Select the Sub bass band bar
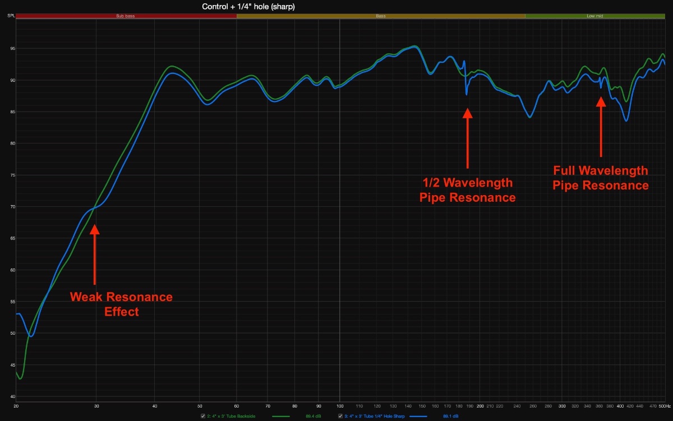This screenshot has height=421, width=673. coord(126,16)
